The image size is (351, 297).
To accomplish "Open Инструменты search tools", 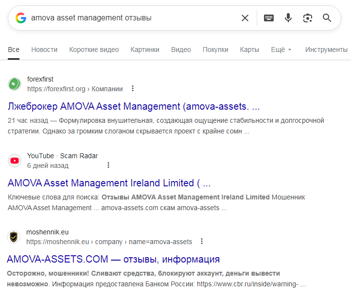I will coord(326,49).
